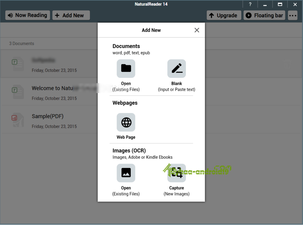Maximize the NaturalReader window
The image size is (303, 225).
[x=280, y=4]
